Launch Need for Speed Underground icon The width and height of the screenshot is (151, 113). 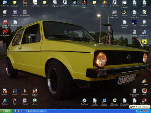114,12
